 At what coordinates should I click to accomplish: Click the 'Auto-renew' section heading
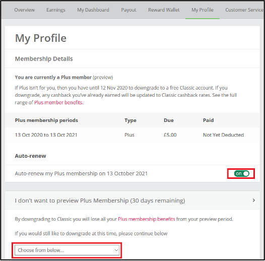point(30,156)
